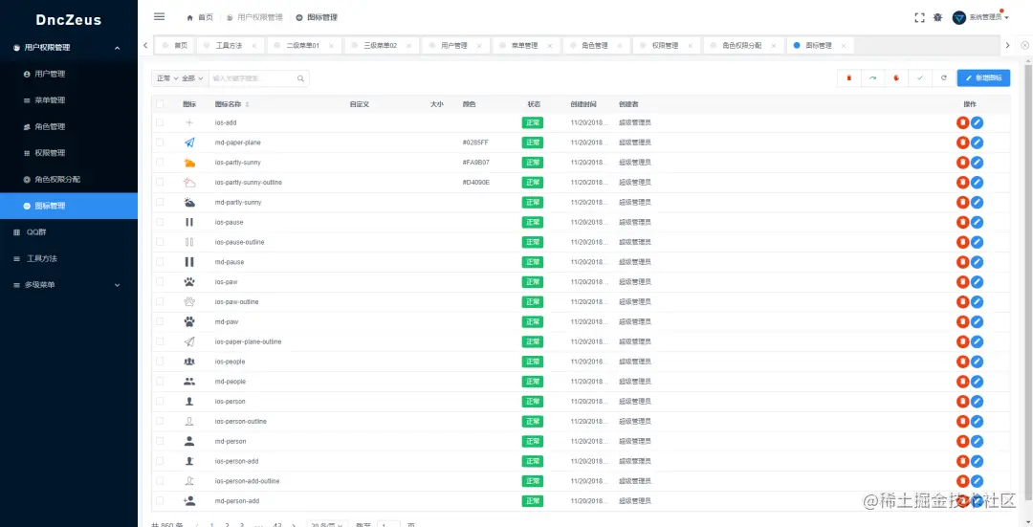This screenshot has height=527, width=1033.
Task: Delete the md-partly-sunny entry
Action: click(962, 202)
